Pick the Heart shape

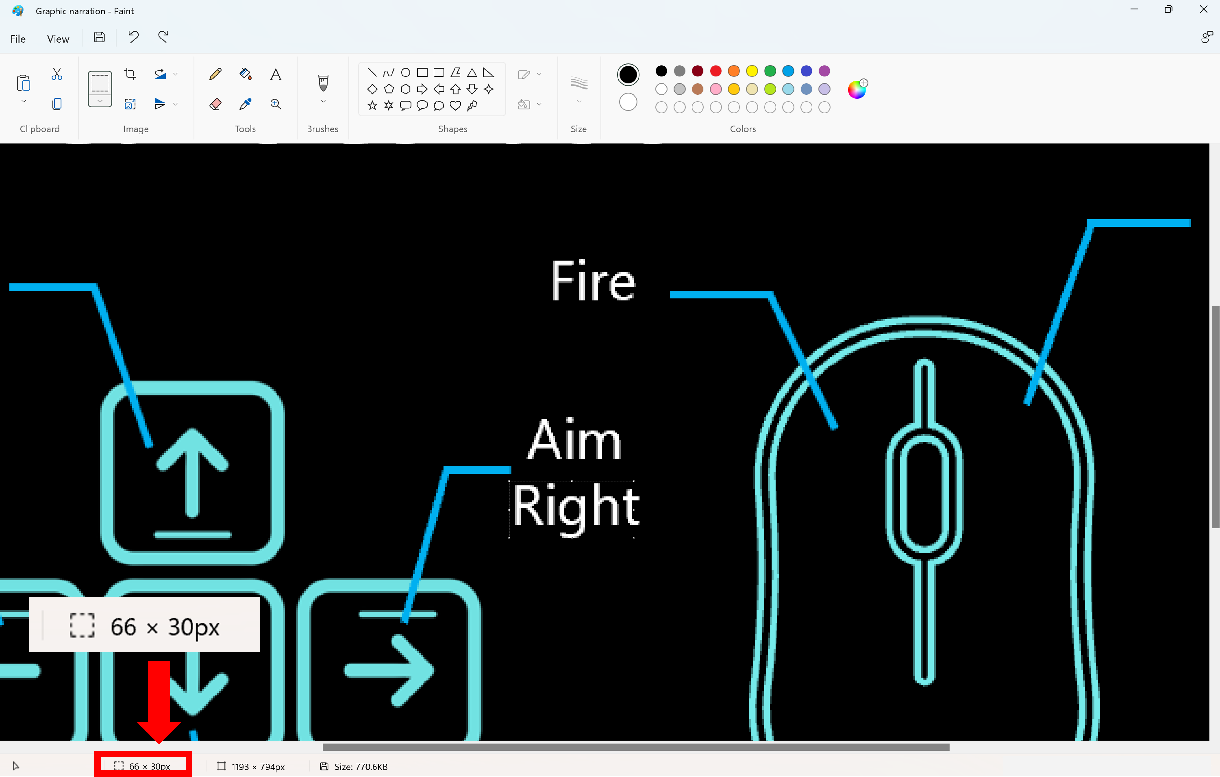455,105
